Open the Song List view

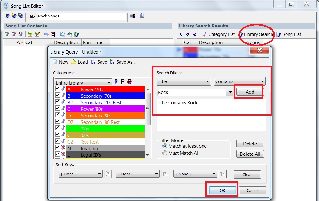288,34
